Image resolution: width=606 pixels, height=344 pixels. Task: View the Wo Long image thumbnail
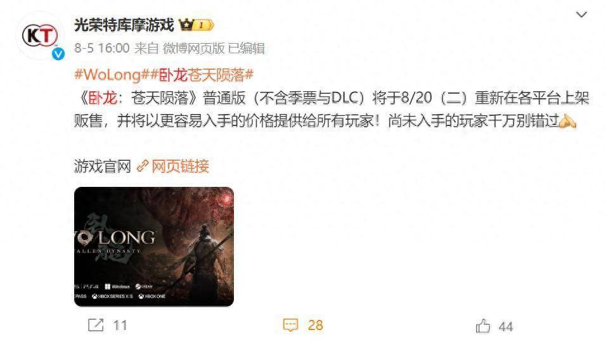click(154, 246)
